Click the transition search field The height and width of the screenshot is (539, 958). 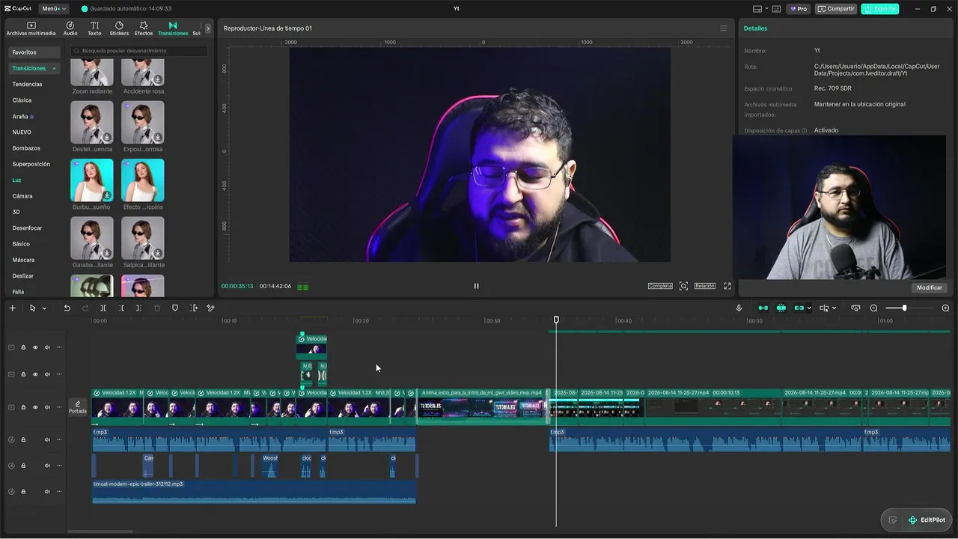(138, 51)
